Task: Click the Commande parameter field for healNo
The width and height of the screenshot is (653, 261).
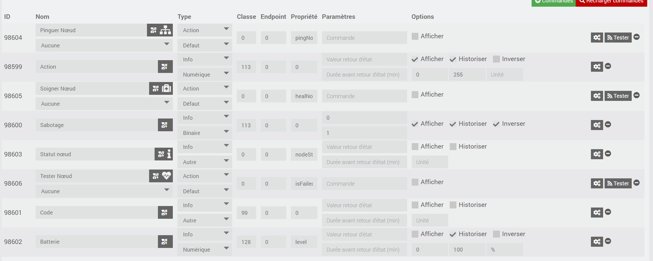Action: point(365,96)
